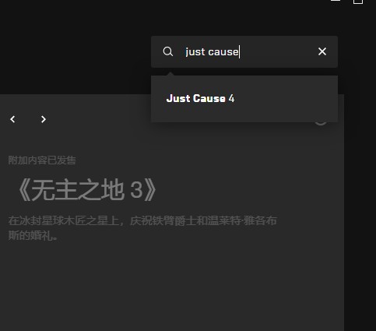Click into the 'just cause' search field
376x331 pixels.
coord(244,51)
